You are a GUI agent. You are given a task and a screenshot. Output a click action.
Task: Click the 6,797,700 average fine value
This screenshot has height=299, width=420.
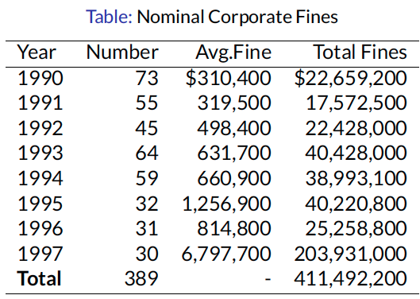(226, 254)
